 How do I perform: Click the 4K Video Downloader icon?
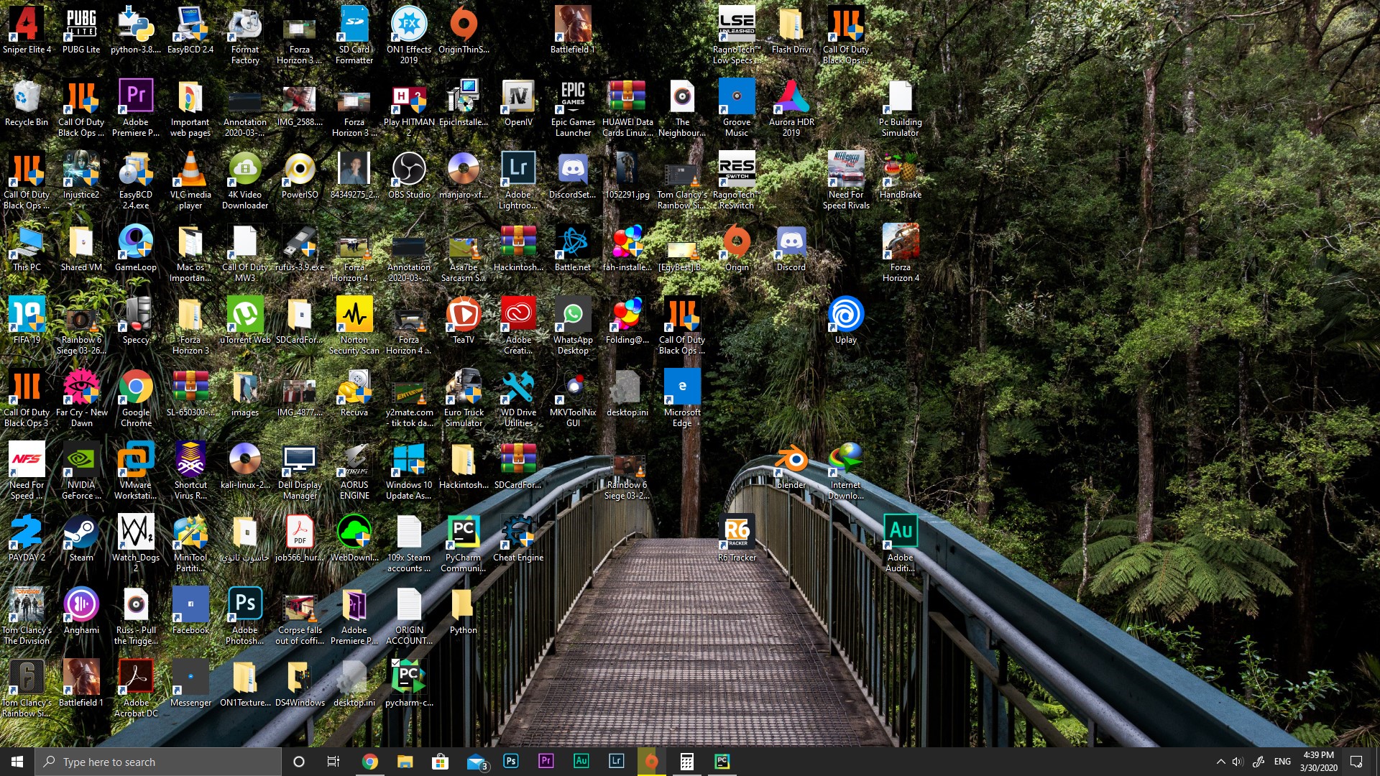click(245, 180)
